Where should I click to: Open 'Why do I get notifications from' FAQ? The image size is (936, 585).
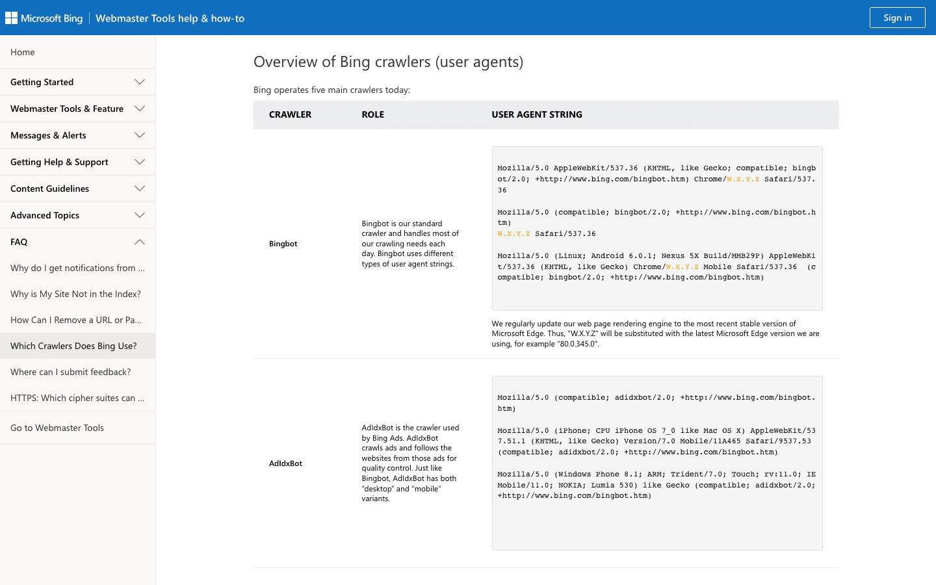click(77, 268)
